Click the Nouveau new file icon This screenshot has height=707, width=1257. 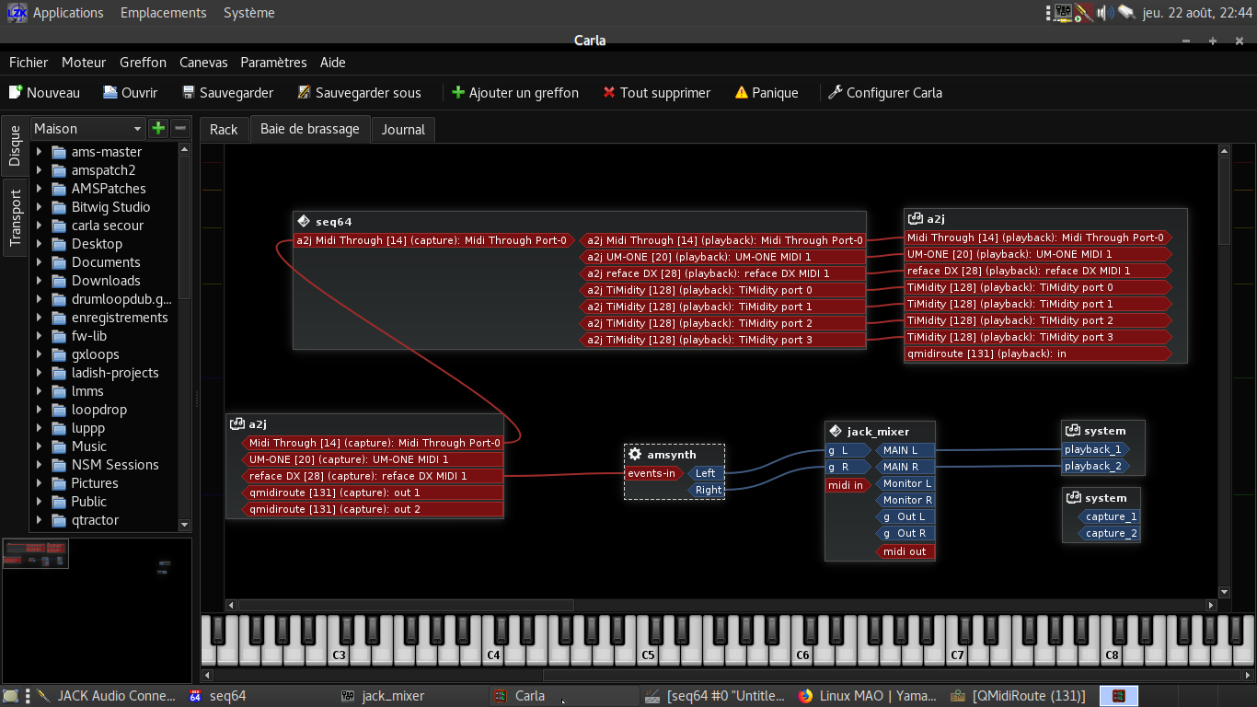pyautogui.click(x=16, y=92)
